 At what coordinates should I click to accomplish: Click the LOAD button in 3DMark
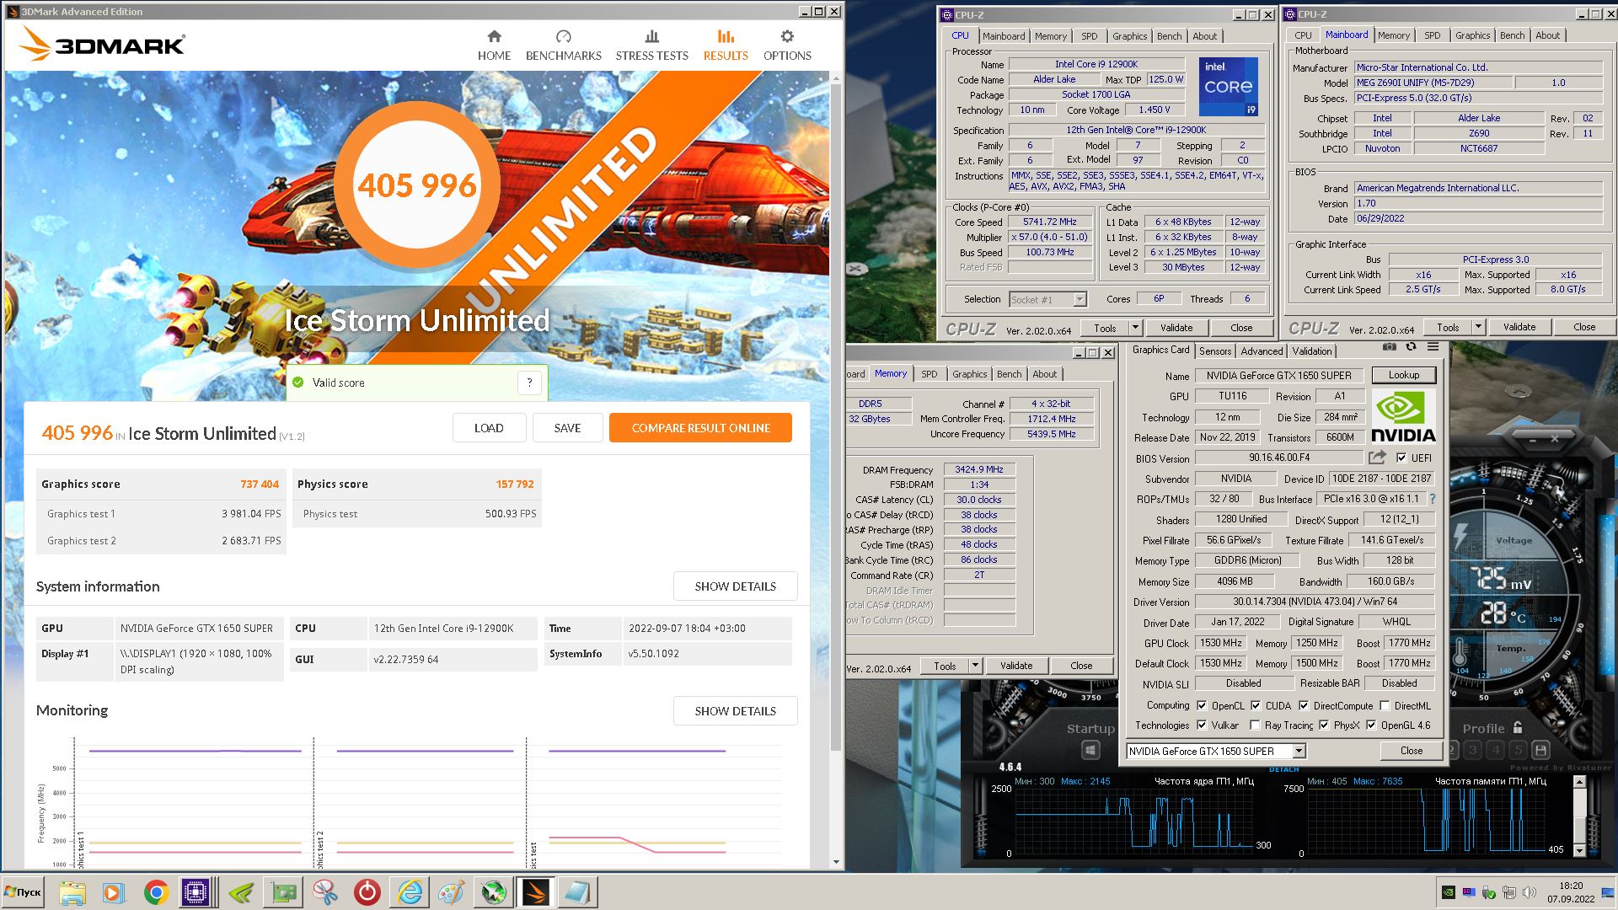click(489, 428)
